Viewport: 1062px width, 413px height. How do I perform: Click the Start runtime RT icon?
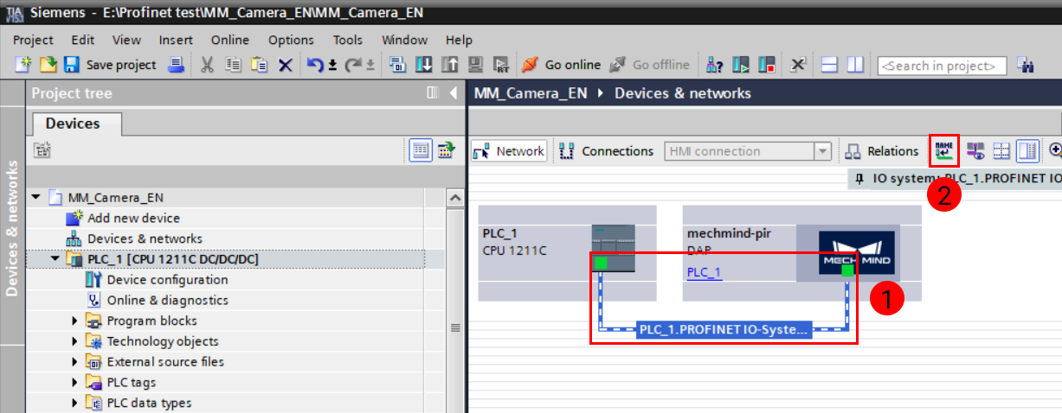tap(500, 65)
